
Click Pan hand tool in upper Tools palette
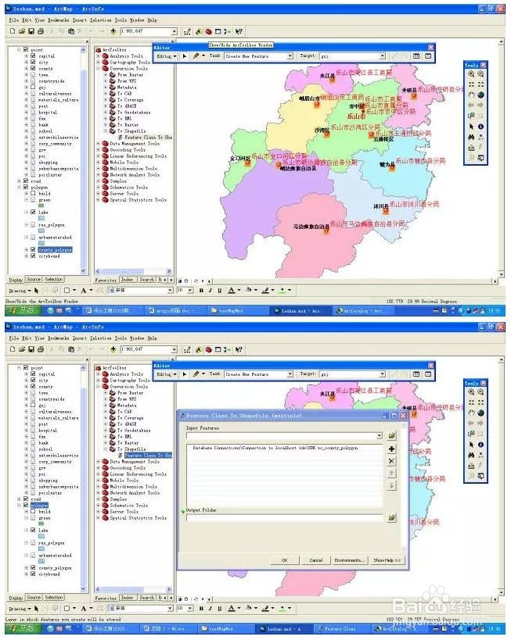click(471, 95)
